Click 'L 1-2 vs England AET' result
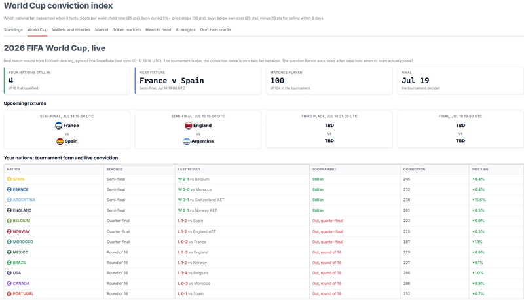 (x=197, y=231)
